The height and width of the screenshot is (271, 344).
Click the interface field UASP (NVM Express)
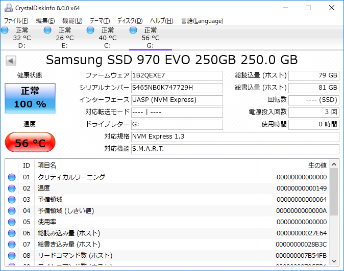pyautogui.click(x=177, y=100)
